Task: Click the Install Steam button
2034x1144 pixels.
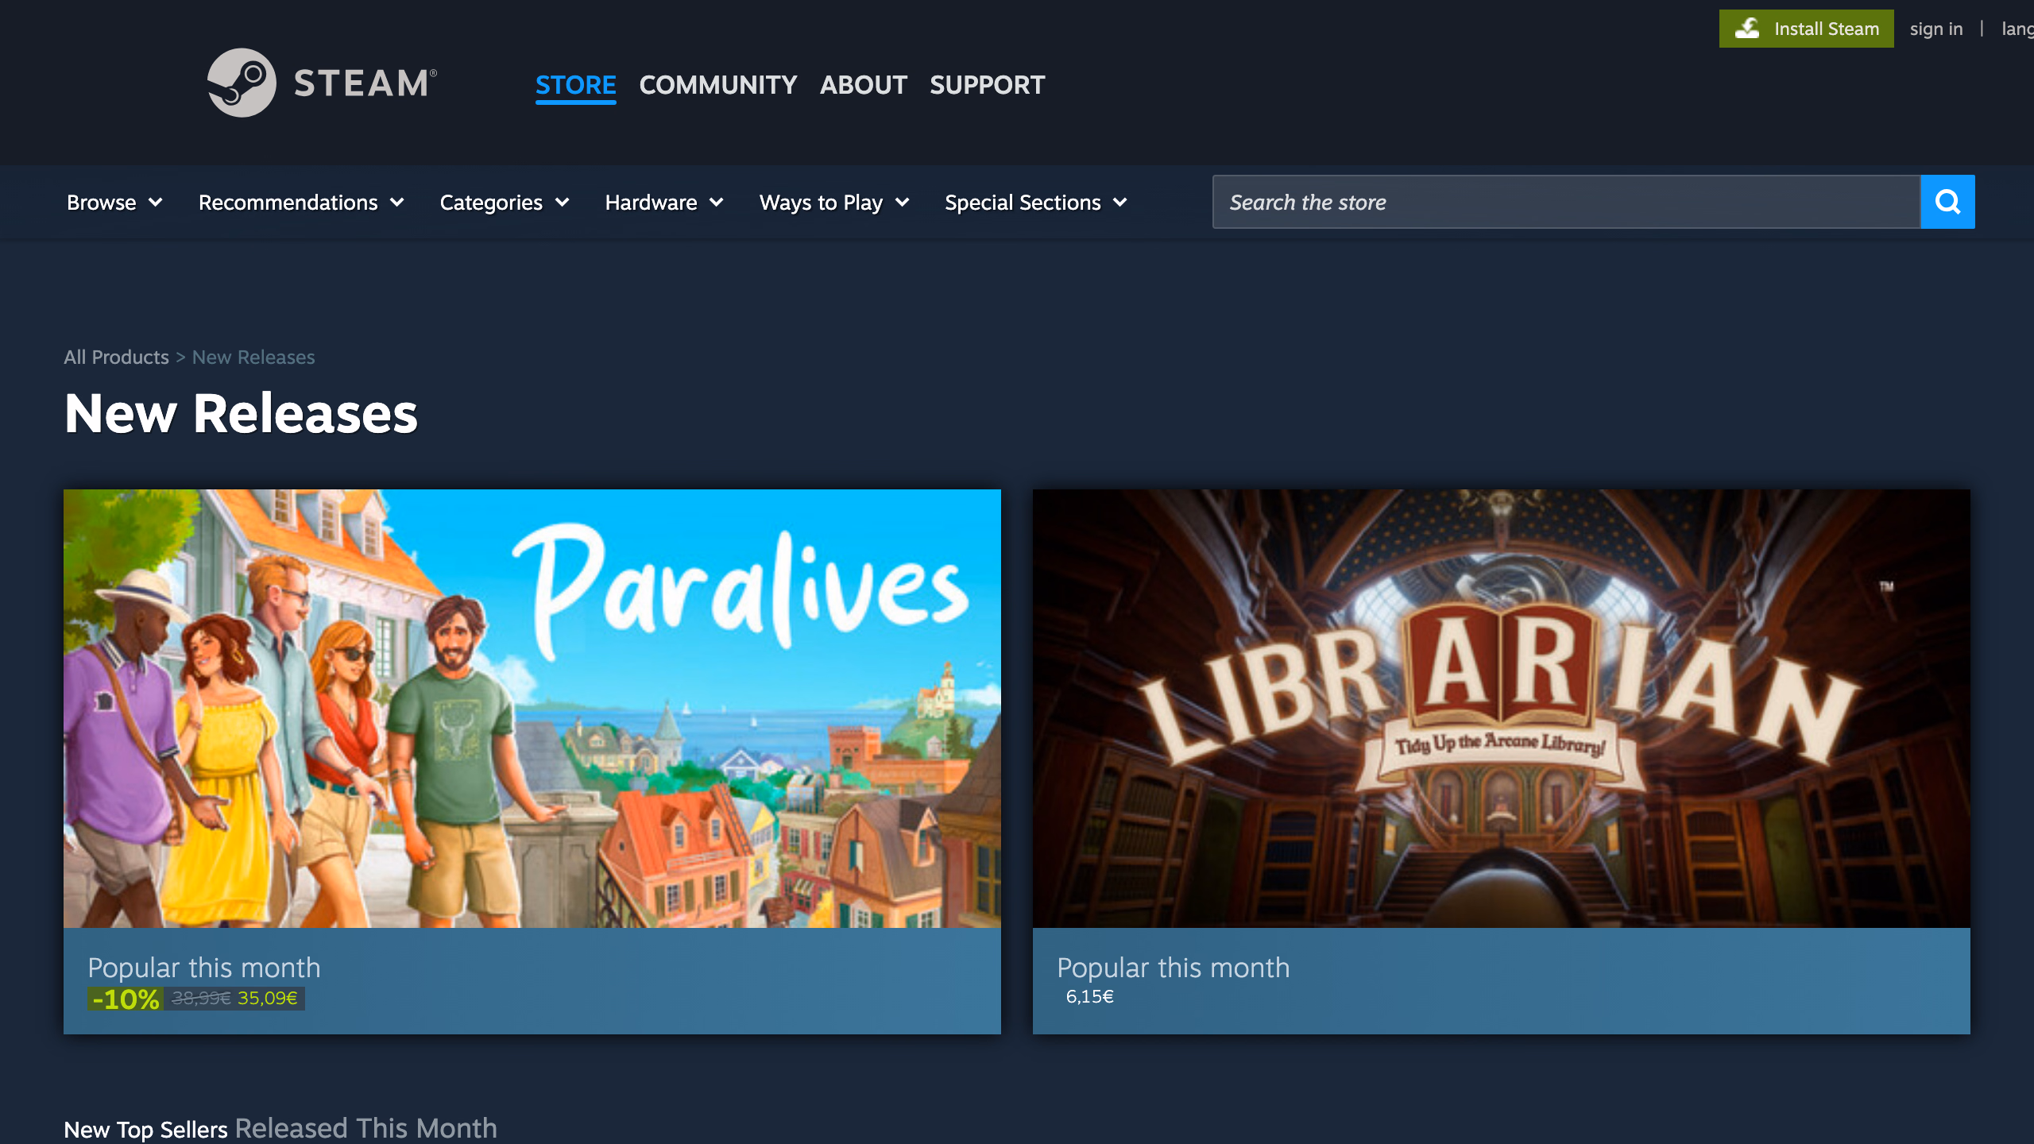Action: click(x=1806, y=29)
